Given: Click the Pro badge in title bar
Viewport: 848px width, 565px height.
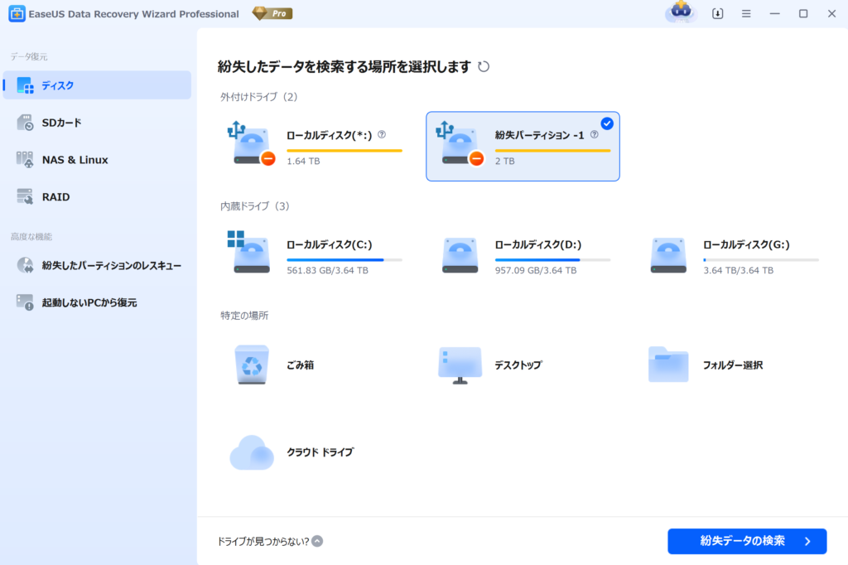Looking at the screenshot, I should [x=272, y=14].
